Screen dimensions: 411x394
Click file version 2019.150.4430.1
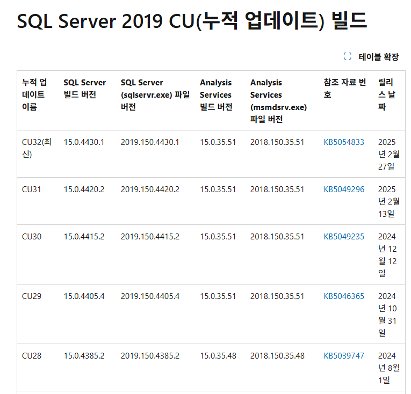coord(150,142)
